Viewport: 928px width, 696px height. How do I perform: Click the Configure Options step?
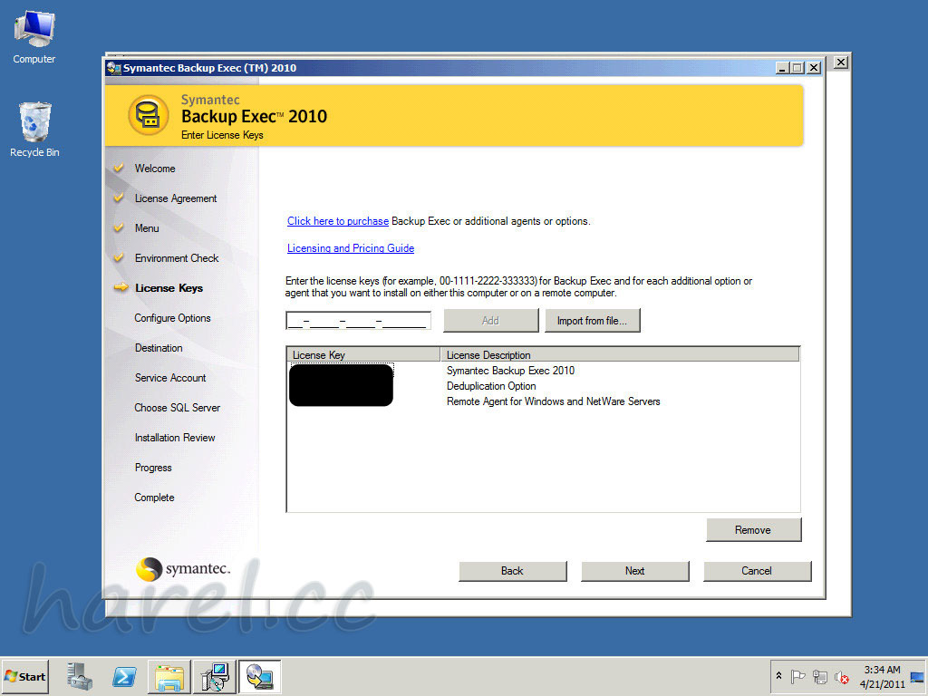[172, 318]
